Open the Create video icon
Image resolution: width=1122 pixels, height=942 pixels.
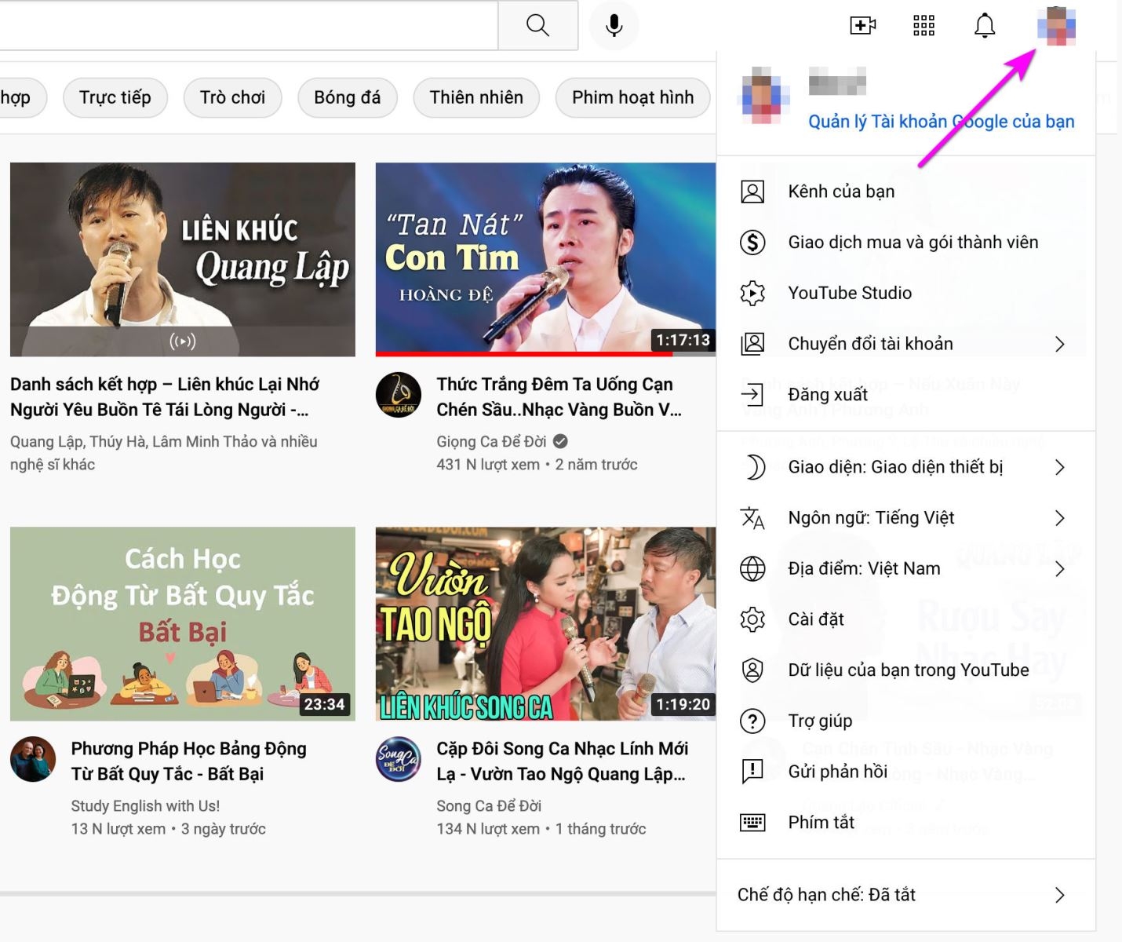[861, 24]
